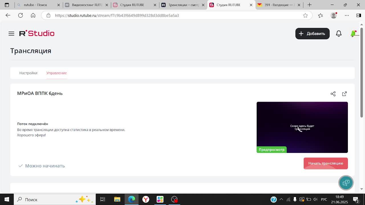The width and height of the screenshot is (365, 205).
Task: Open OBS Studio from the taskbar
Action: [174, 199]
